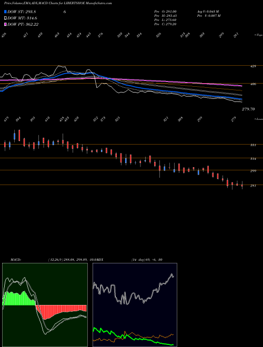263x347 pixels.
Task: Click the 'DOW ST: 293.8' label
Action: (x=22, y=12)
